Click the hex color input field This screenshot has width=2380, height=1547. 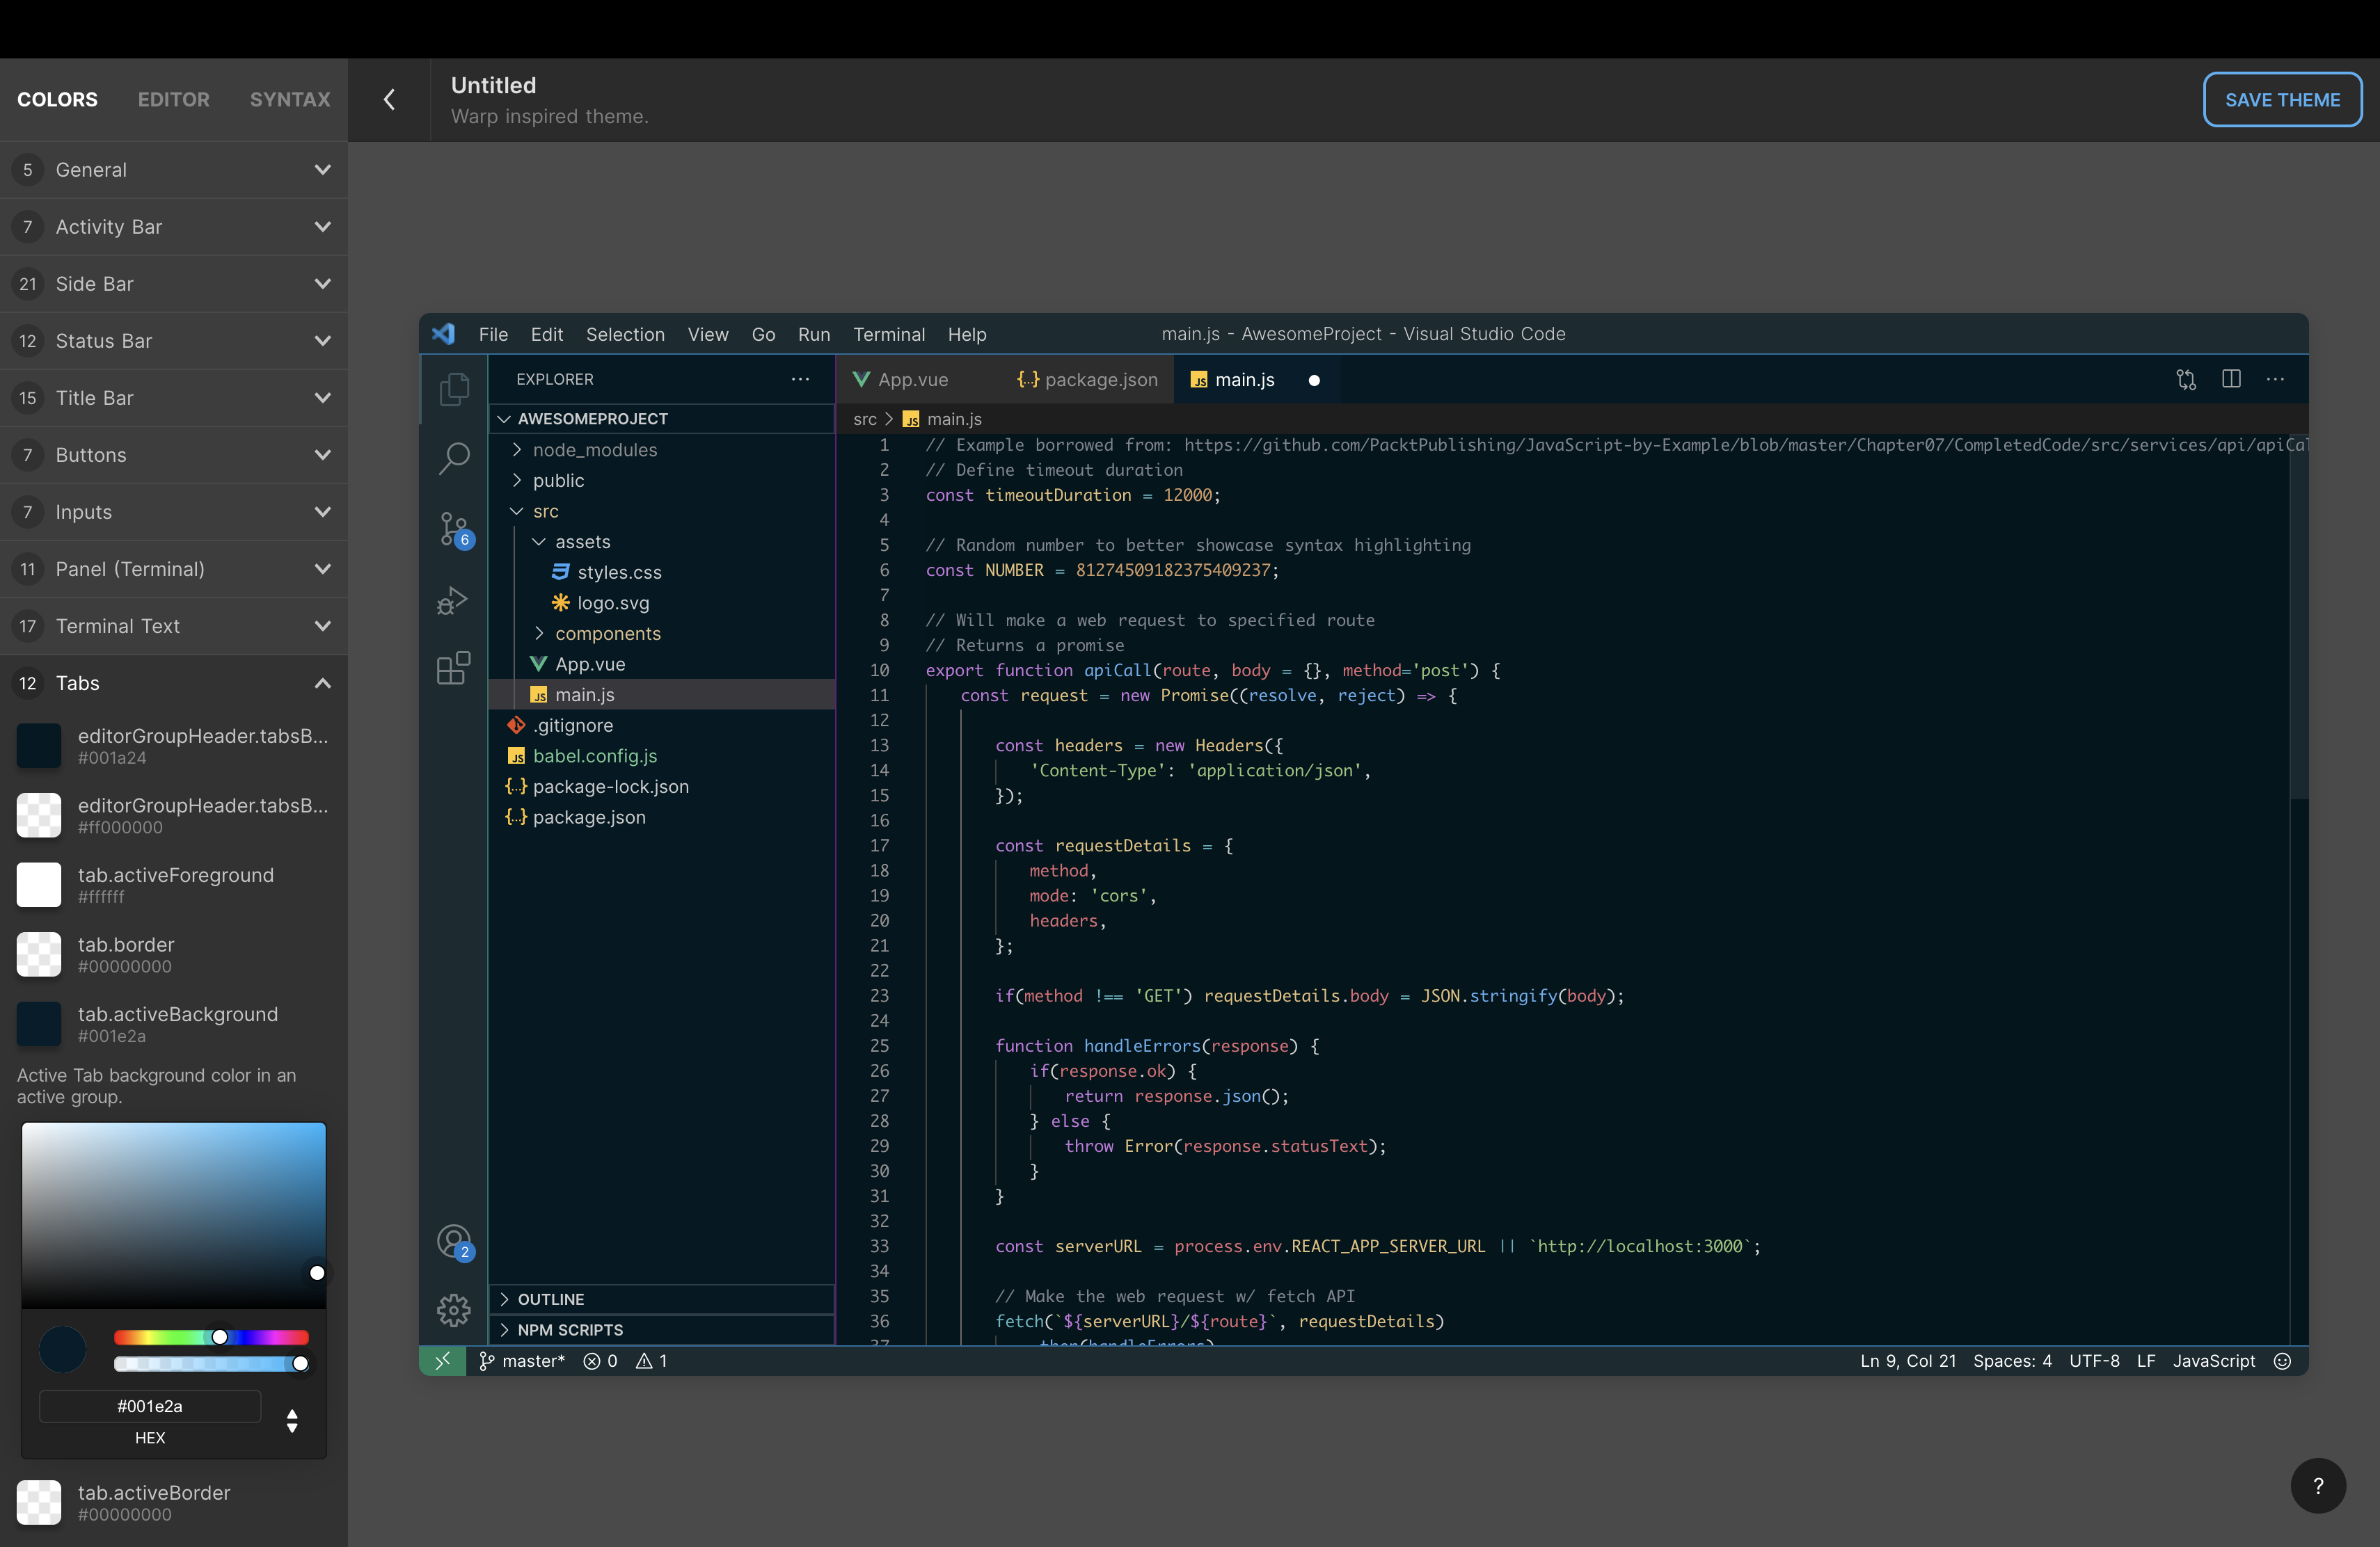pos(150,1406)
